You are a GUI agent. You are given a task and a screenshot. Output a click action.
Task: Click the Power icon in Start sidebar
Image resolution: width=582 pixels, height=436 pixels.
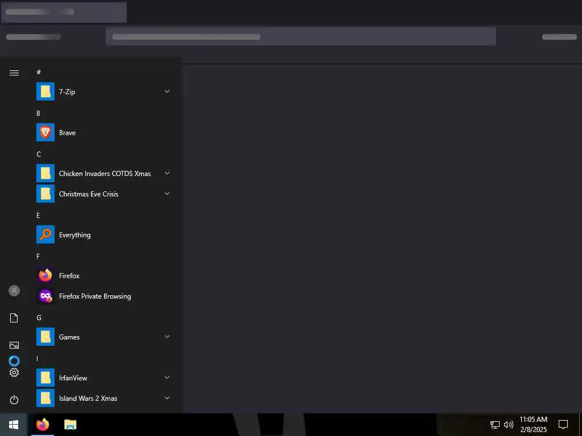point(14,400)
